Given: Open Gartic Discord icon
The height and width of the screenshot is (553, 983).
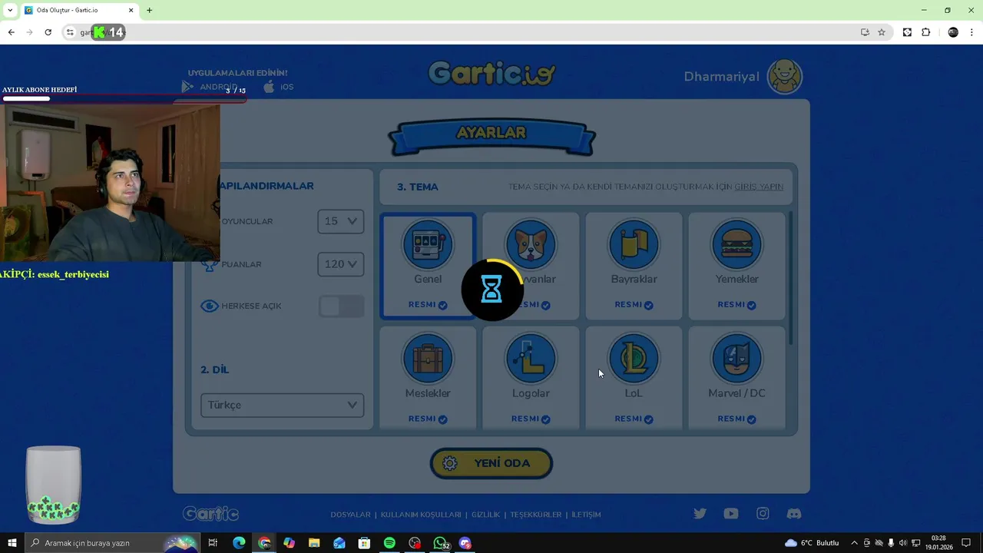Looking at the screenshot, I should [x=794, y=514].
